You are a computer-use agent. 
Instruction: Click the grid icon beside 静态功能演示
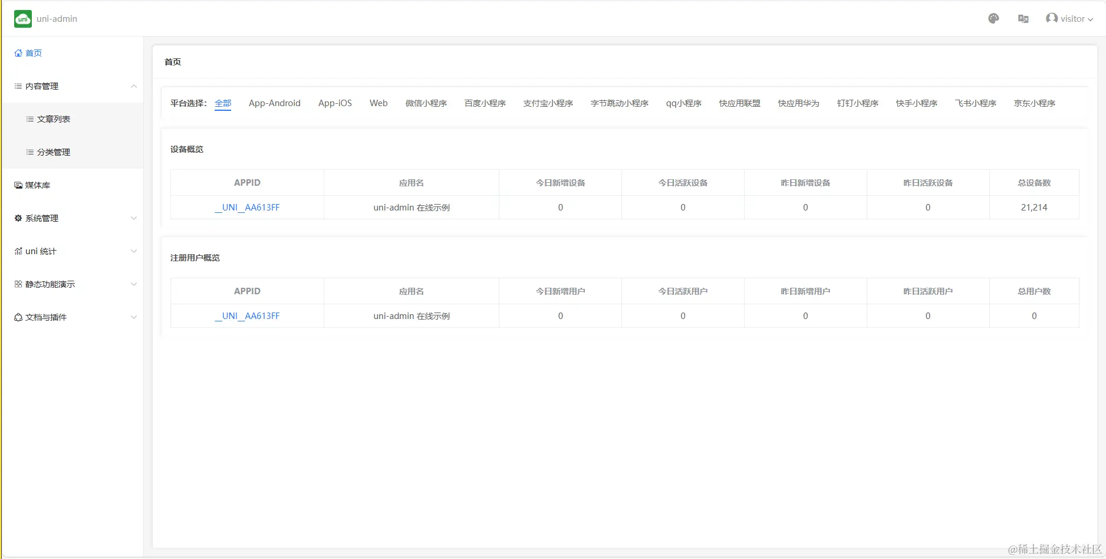coord(18,284)
